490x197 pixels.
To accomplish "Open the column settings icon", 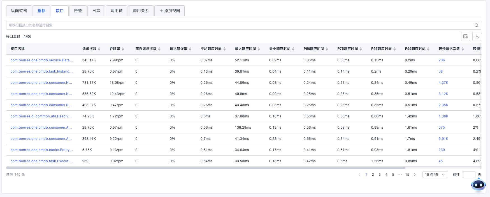I will tap(465, 36).
